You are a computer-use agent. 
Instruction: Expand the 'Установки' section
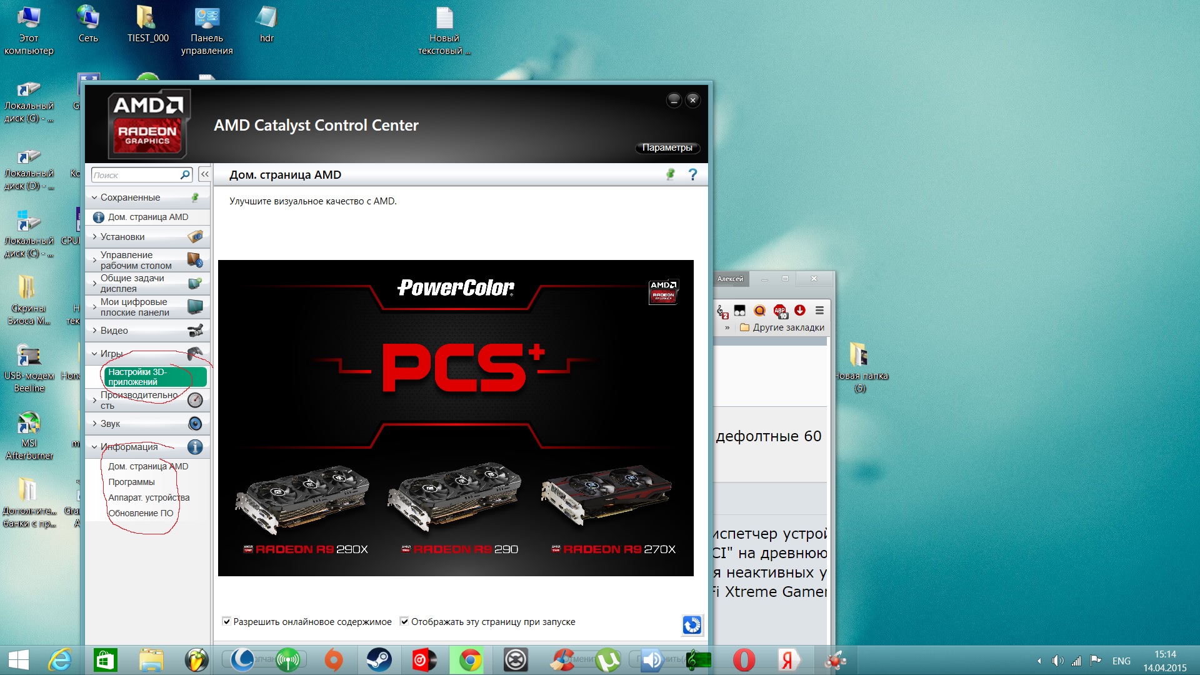click(x=122, y=237)
